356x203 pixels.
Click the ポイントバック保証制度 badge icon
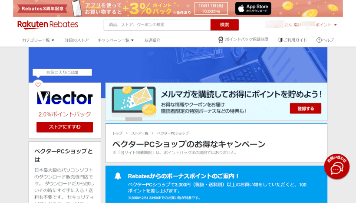tap(221, 40)
